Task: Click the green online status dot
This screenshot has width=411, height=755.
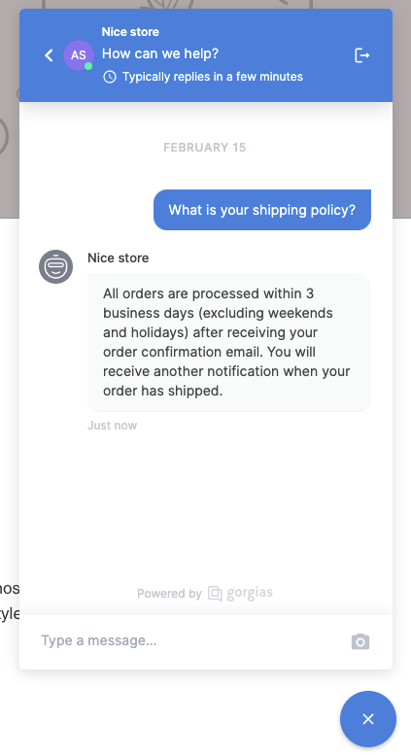Action: tap(88, 66)
